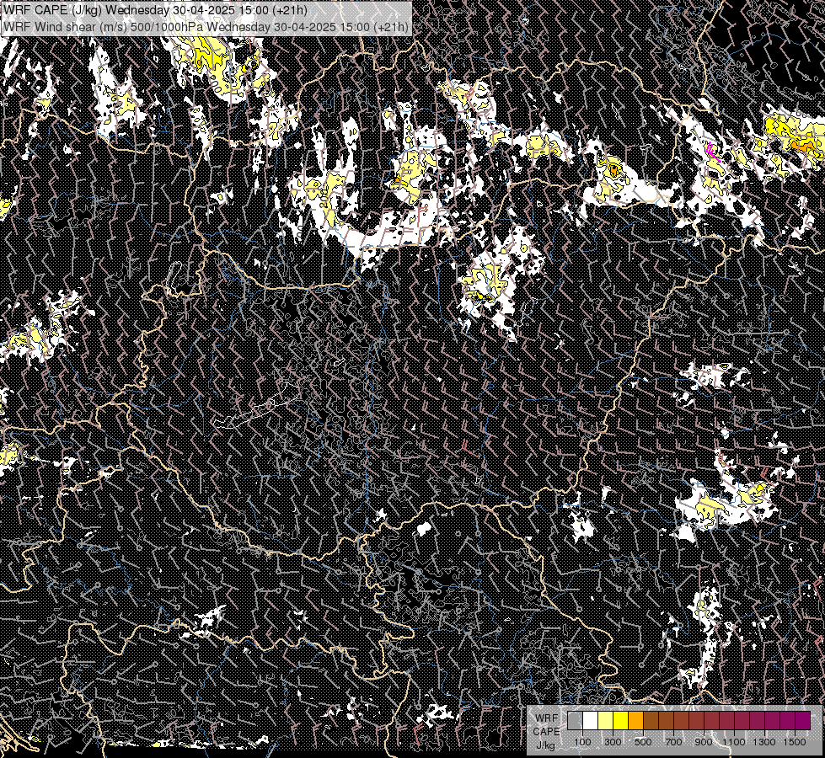The height and width of the screenshot is (758, 825).
Task: Click the '1300' legend value
Action: pos(764,742)
